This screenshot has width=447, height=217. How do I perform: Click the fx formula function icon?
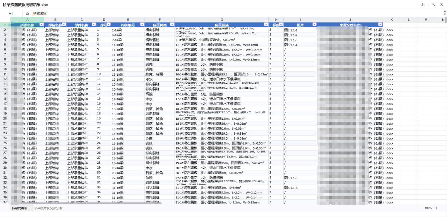click(28, 14)
